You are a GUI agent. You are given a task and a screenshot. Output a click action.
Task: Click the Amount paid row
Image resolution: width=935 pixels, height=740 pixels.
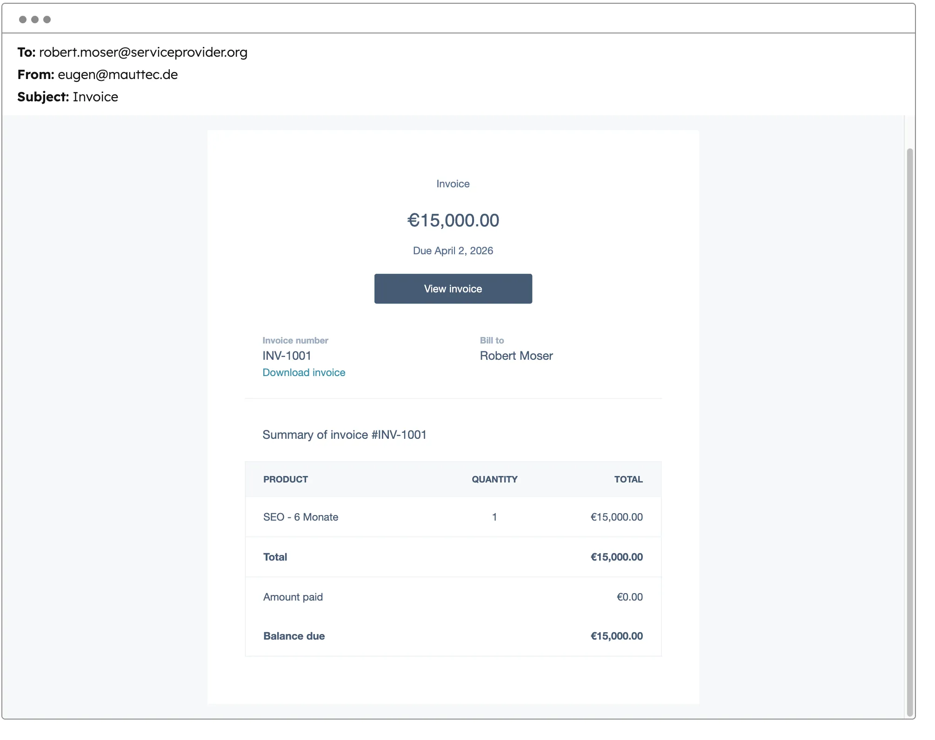pos(293,597)
